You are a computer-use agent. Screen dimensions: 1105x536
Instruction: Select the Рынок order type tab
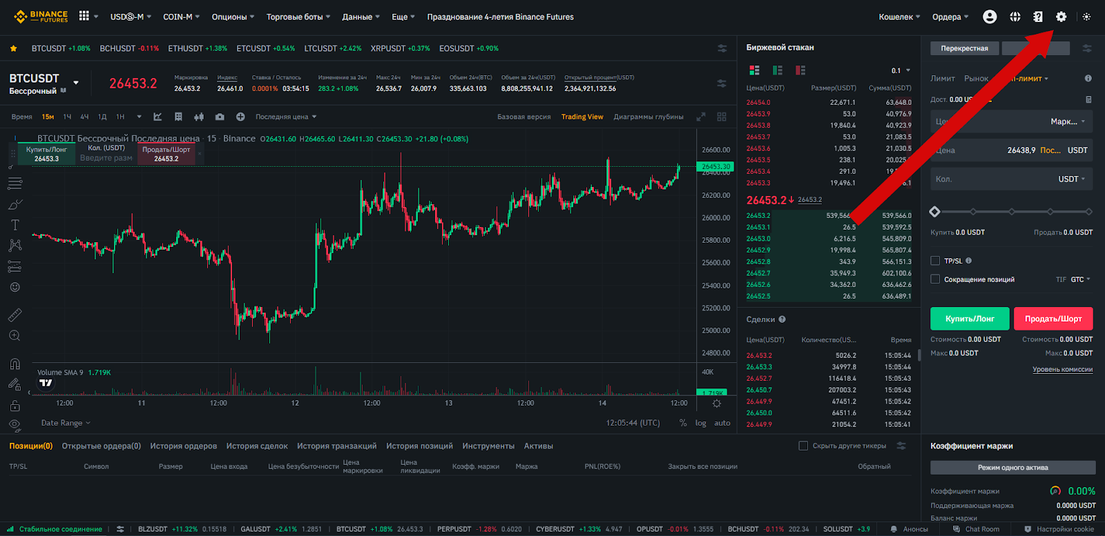click(976, 79)
